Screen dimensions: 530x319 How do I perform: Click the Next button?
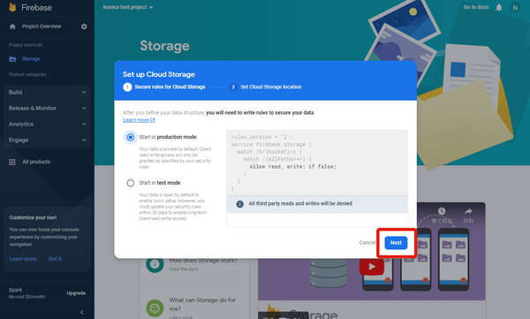(396, 242)
